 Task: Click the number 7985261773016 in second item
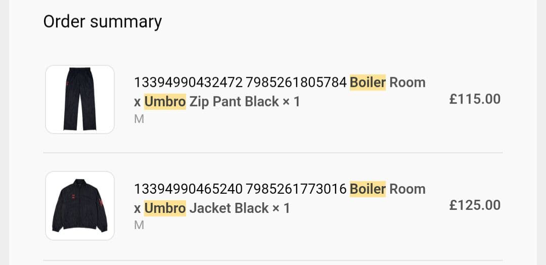[297, 189]
